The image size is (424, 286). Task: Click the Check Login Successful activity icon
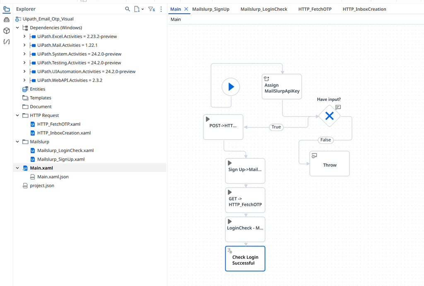tap(229, 250)
